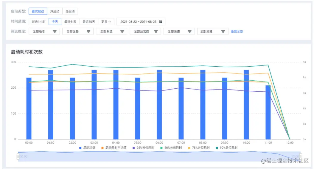Toggle the 25%分位耗时 legend series
Viewport: 314px width, 169px height.
(x=143, y=148)
